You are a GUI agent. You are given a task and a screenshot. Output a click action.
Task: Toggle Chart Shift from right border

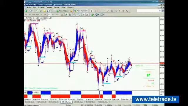[87, 14]
